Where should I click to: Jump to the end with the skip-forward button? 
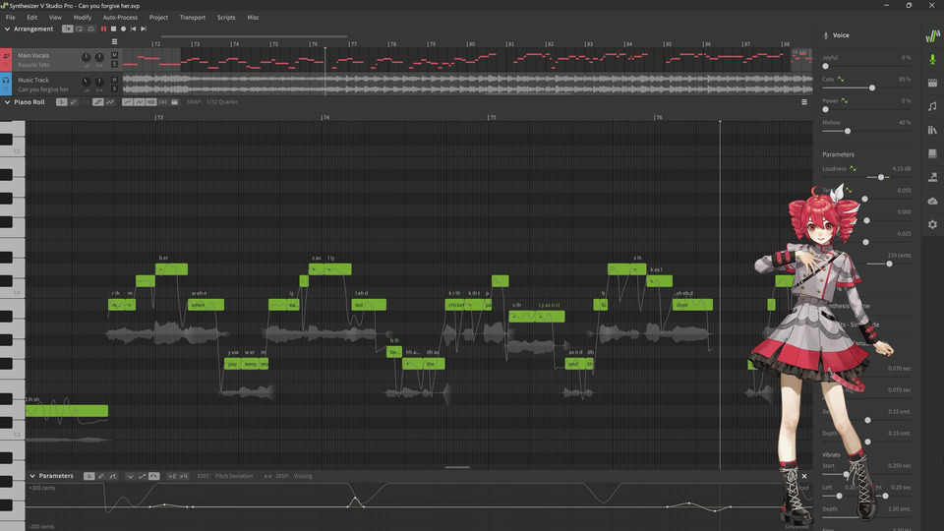[x=144, y=29]
